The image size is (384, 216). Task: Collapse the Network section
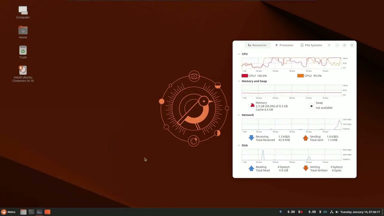pos(239,115)
